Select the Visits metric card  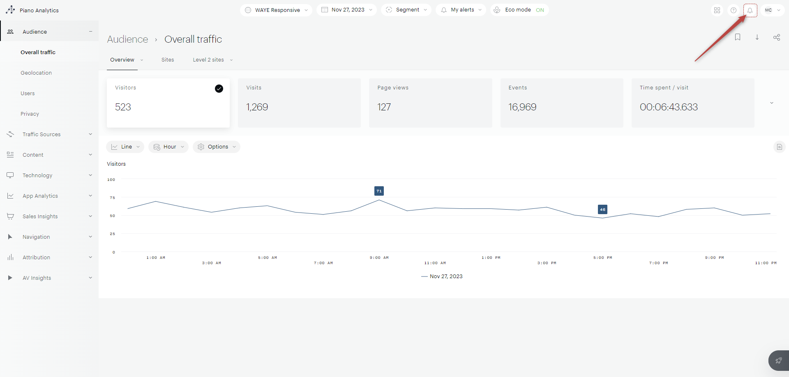point(299,103)
